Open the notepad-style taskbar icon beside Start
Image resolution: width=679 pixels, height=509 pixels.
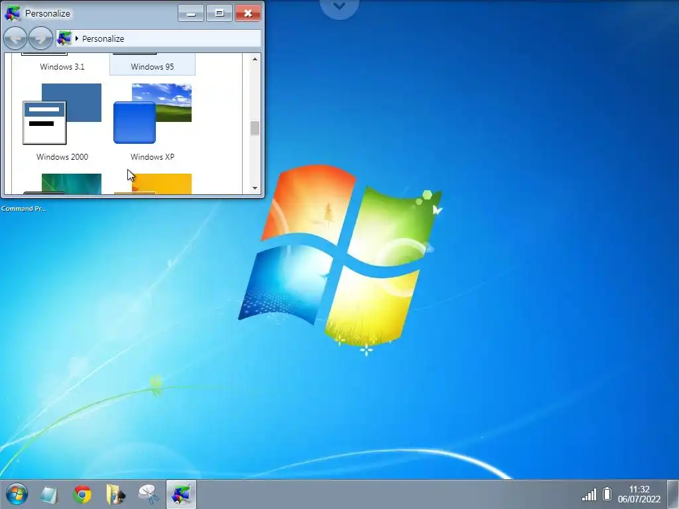(49, 494)
